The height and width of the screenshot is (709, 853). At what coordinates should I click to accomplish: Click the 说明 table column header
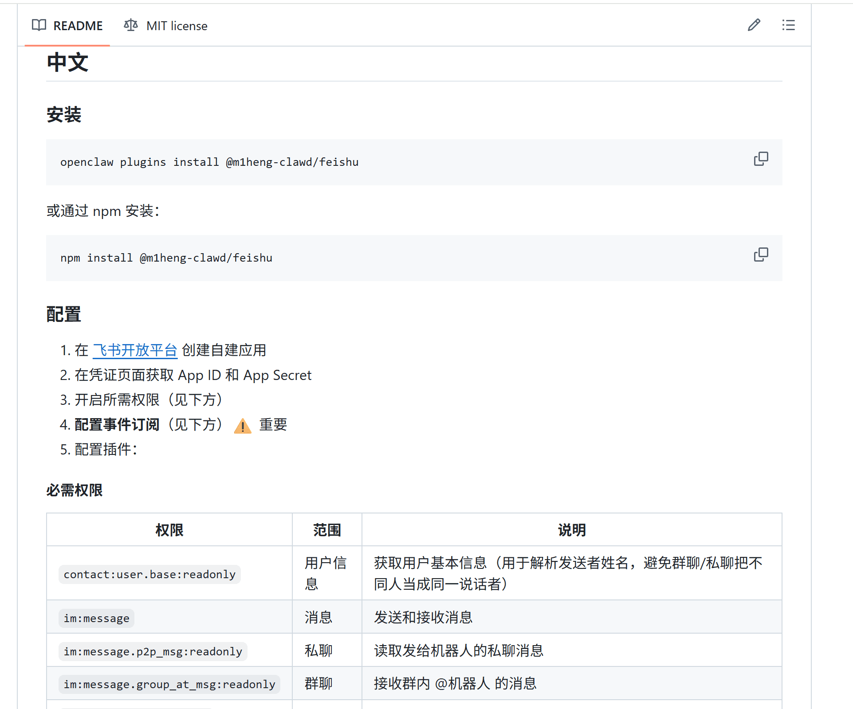tap(571, 530)
